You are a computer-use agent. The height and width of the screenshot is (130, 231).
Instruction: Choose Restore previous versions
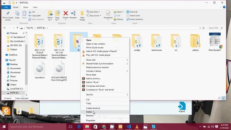[105, 68]
